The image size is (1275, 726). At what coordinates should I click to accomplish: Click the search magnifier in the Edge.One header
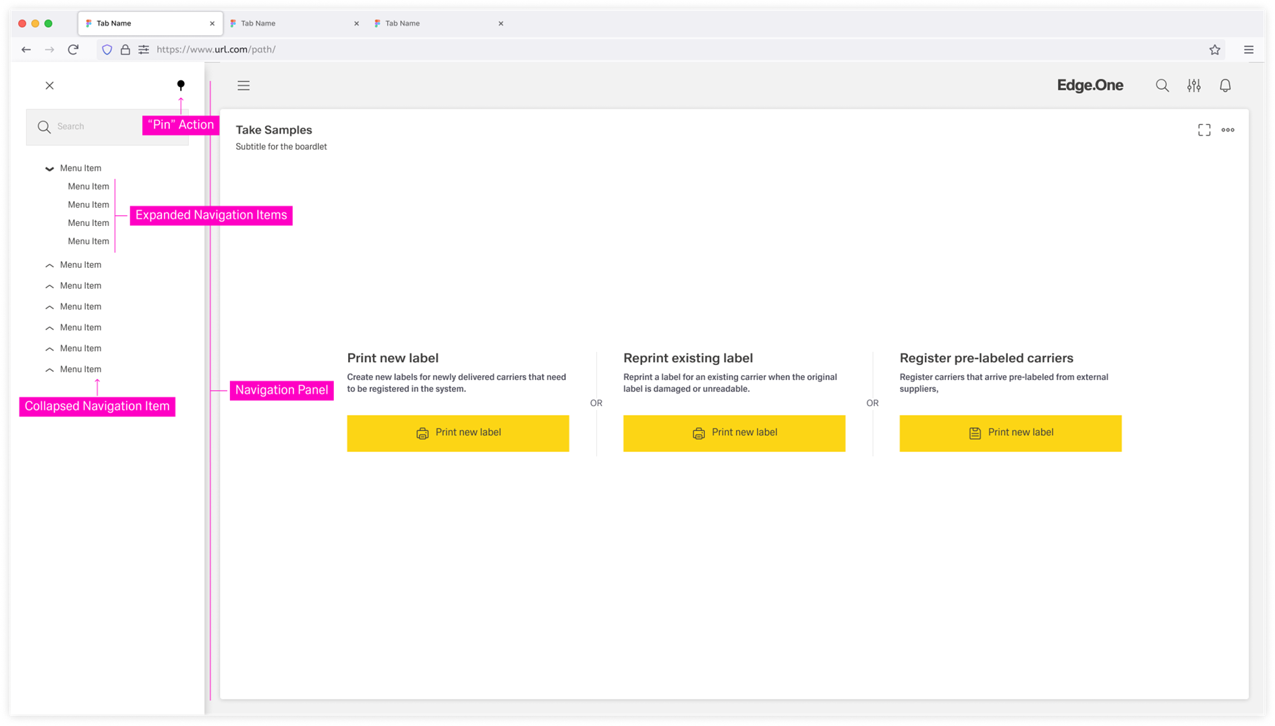pos(1162,86)
